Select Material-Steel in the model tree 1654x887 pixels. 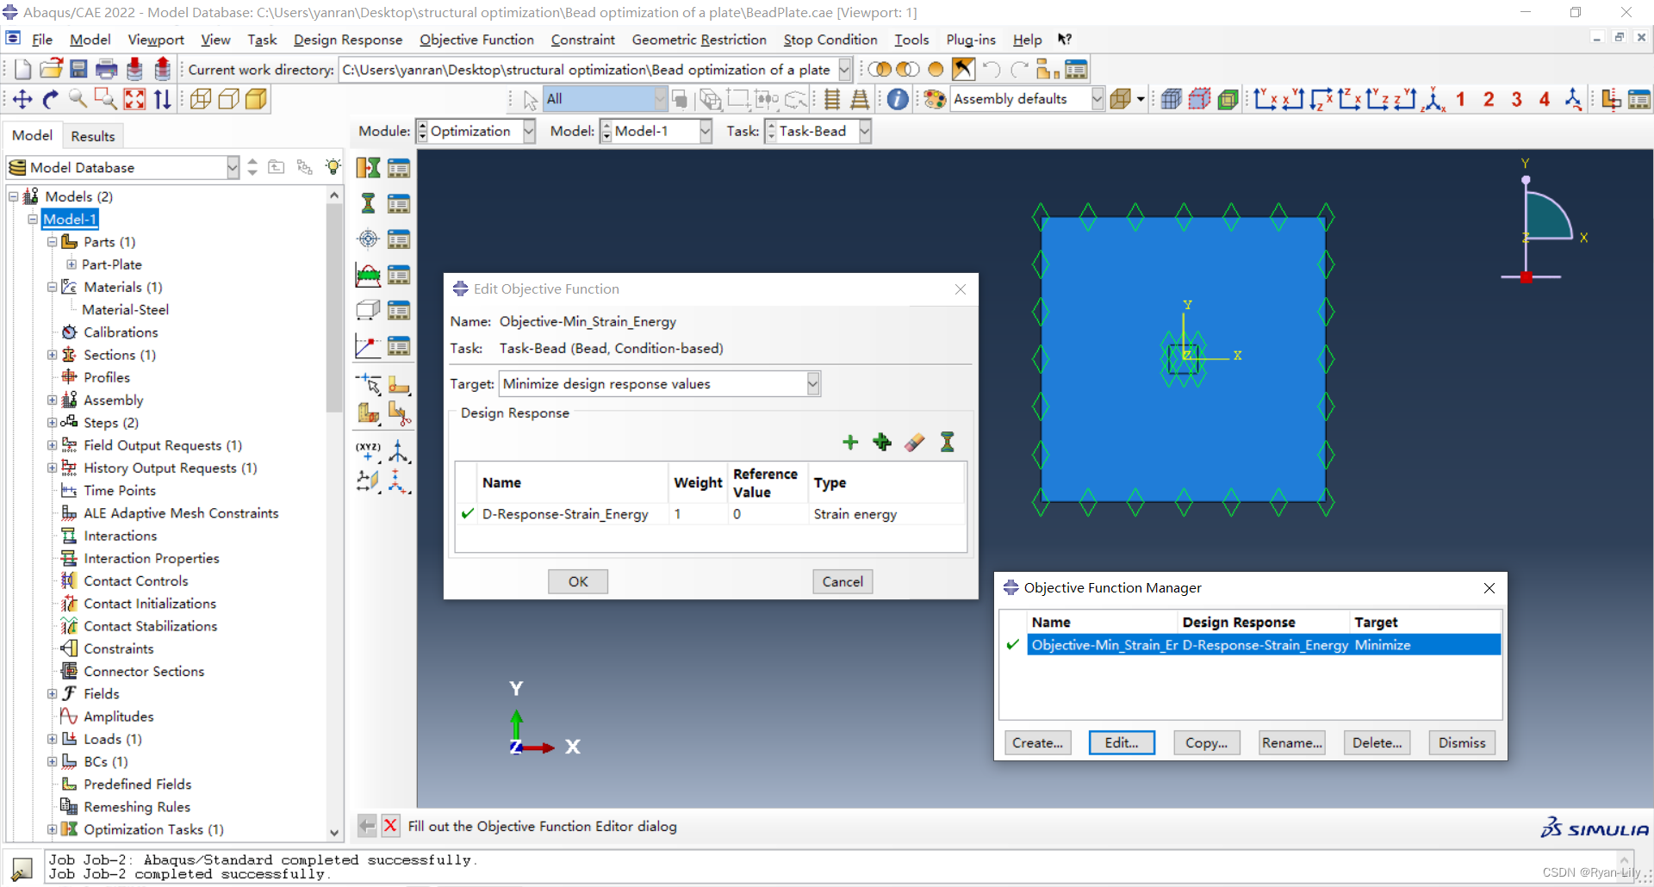(x=125, y=309)
